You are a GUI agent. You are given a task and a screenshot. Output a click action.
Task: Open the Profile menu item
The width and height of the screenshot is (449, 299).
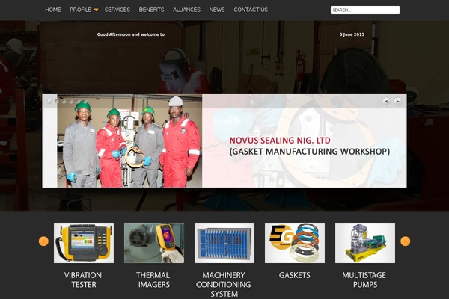tap(81, 10)
